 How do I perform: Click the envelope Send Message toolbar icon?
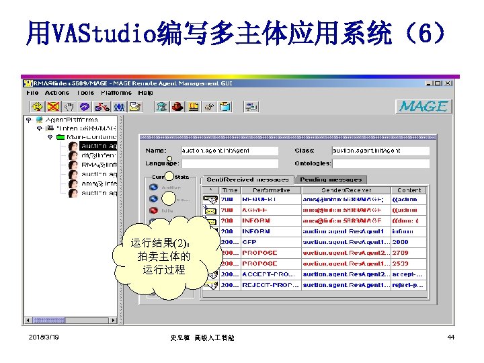click(136, 107)
